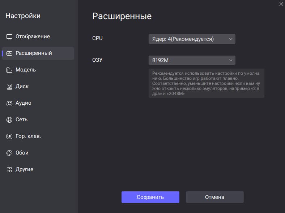Viewport: 285px width, 213px height.
Task: Click the Отмена button
Action: pos(215,197)
